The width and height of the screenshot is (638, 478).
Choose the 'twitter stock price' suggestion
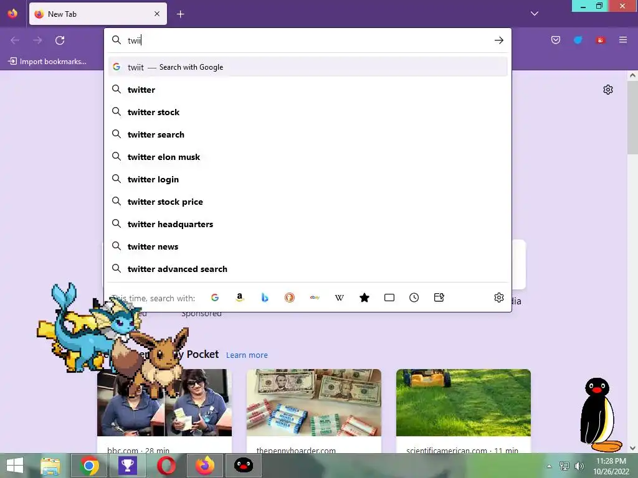(x=308, y=202)
